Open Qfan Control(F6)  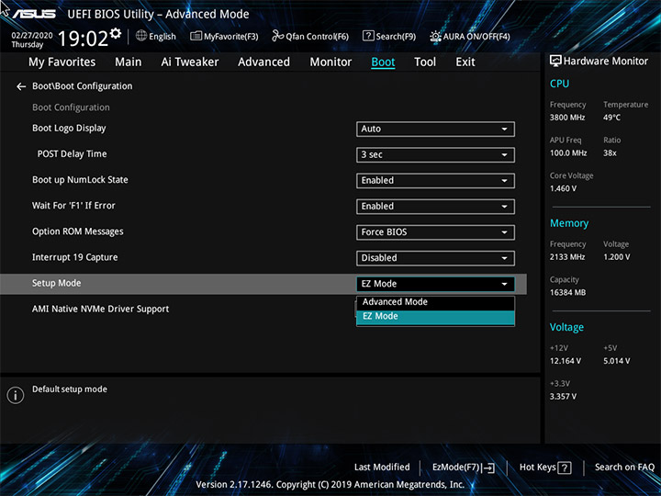[310, 36]
